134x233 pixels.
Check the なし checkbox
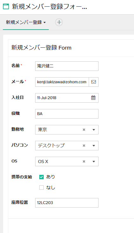[x=41, y=188]
